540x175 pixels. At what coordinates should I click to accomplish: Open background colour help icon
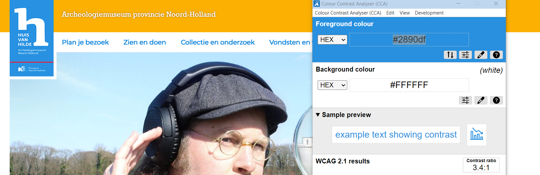click(x=496, y=100)
